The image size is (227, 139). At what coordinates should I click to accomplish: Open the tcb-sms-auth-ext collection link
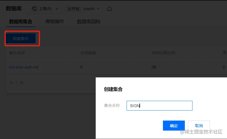coord(24,67)
